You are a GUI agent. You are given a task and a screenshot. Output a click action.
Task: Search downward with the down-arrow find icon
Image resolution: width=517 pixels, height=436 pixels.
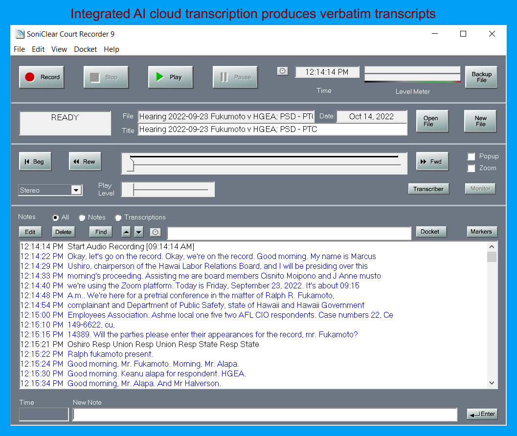[138, 232]
